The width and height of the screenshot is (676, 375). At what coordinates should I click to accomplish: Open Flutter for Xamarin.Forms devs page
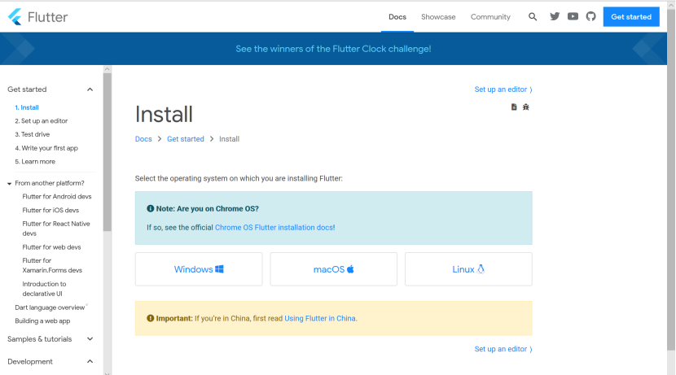click(x=52, y=266)
